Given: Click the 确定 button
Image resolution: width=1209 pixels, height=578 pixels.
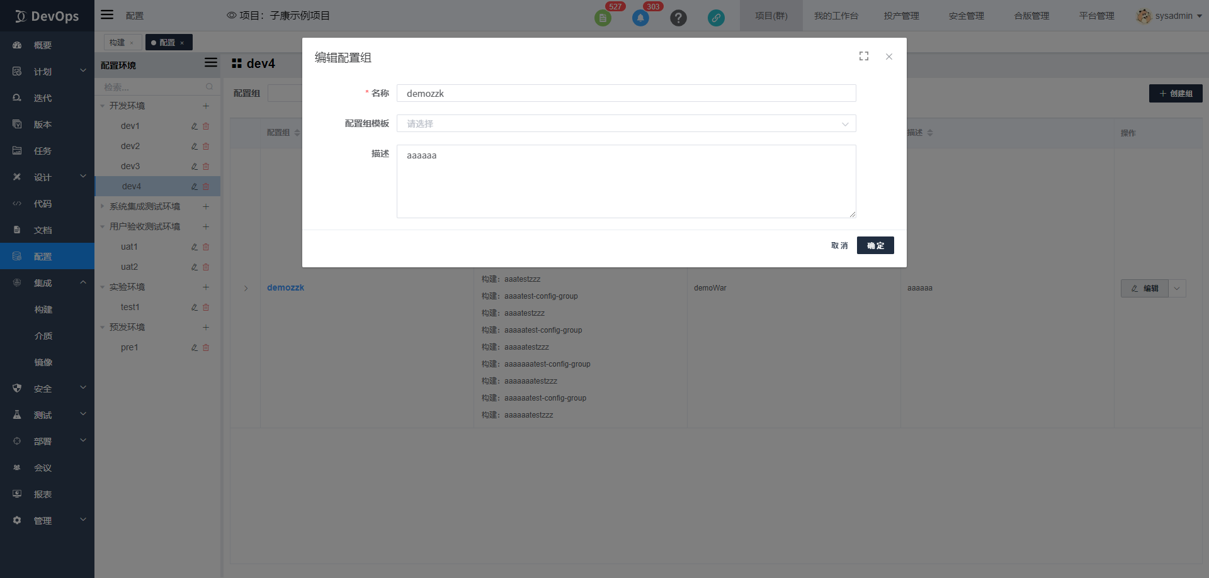Looking at the screenshot, I should [875, 245].
